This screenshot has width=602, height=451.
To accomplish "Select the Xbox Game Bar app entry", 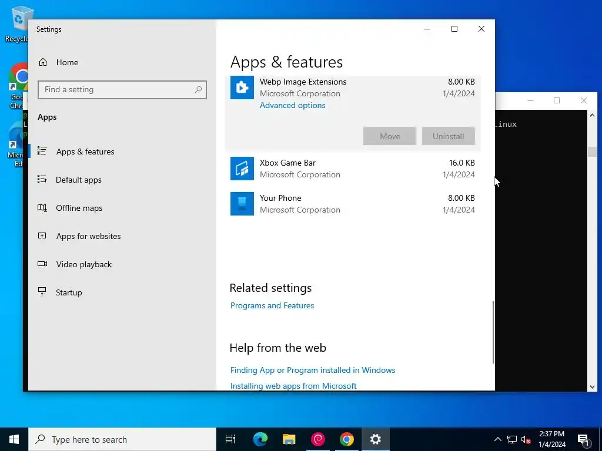I will tap(353, 169).
